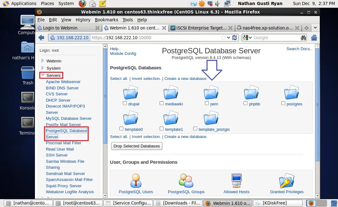Viewport: 338px width, 207px height.
Task: Tick the phpbb database checkbox
Action: [246, 103]
